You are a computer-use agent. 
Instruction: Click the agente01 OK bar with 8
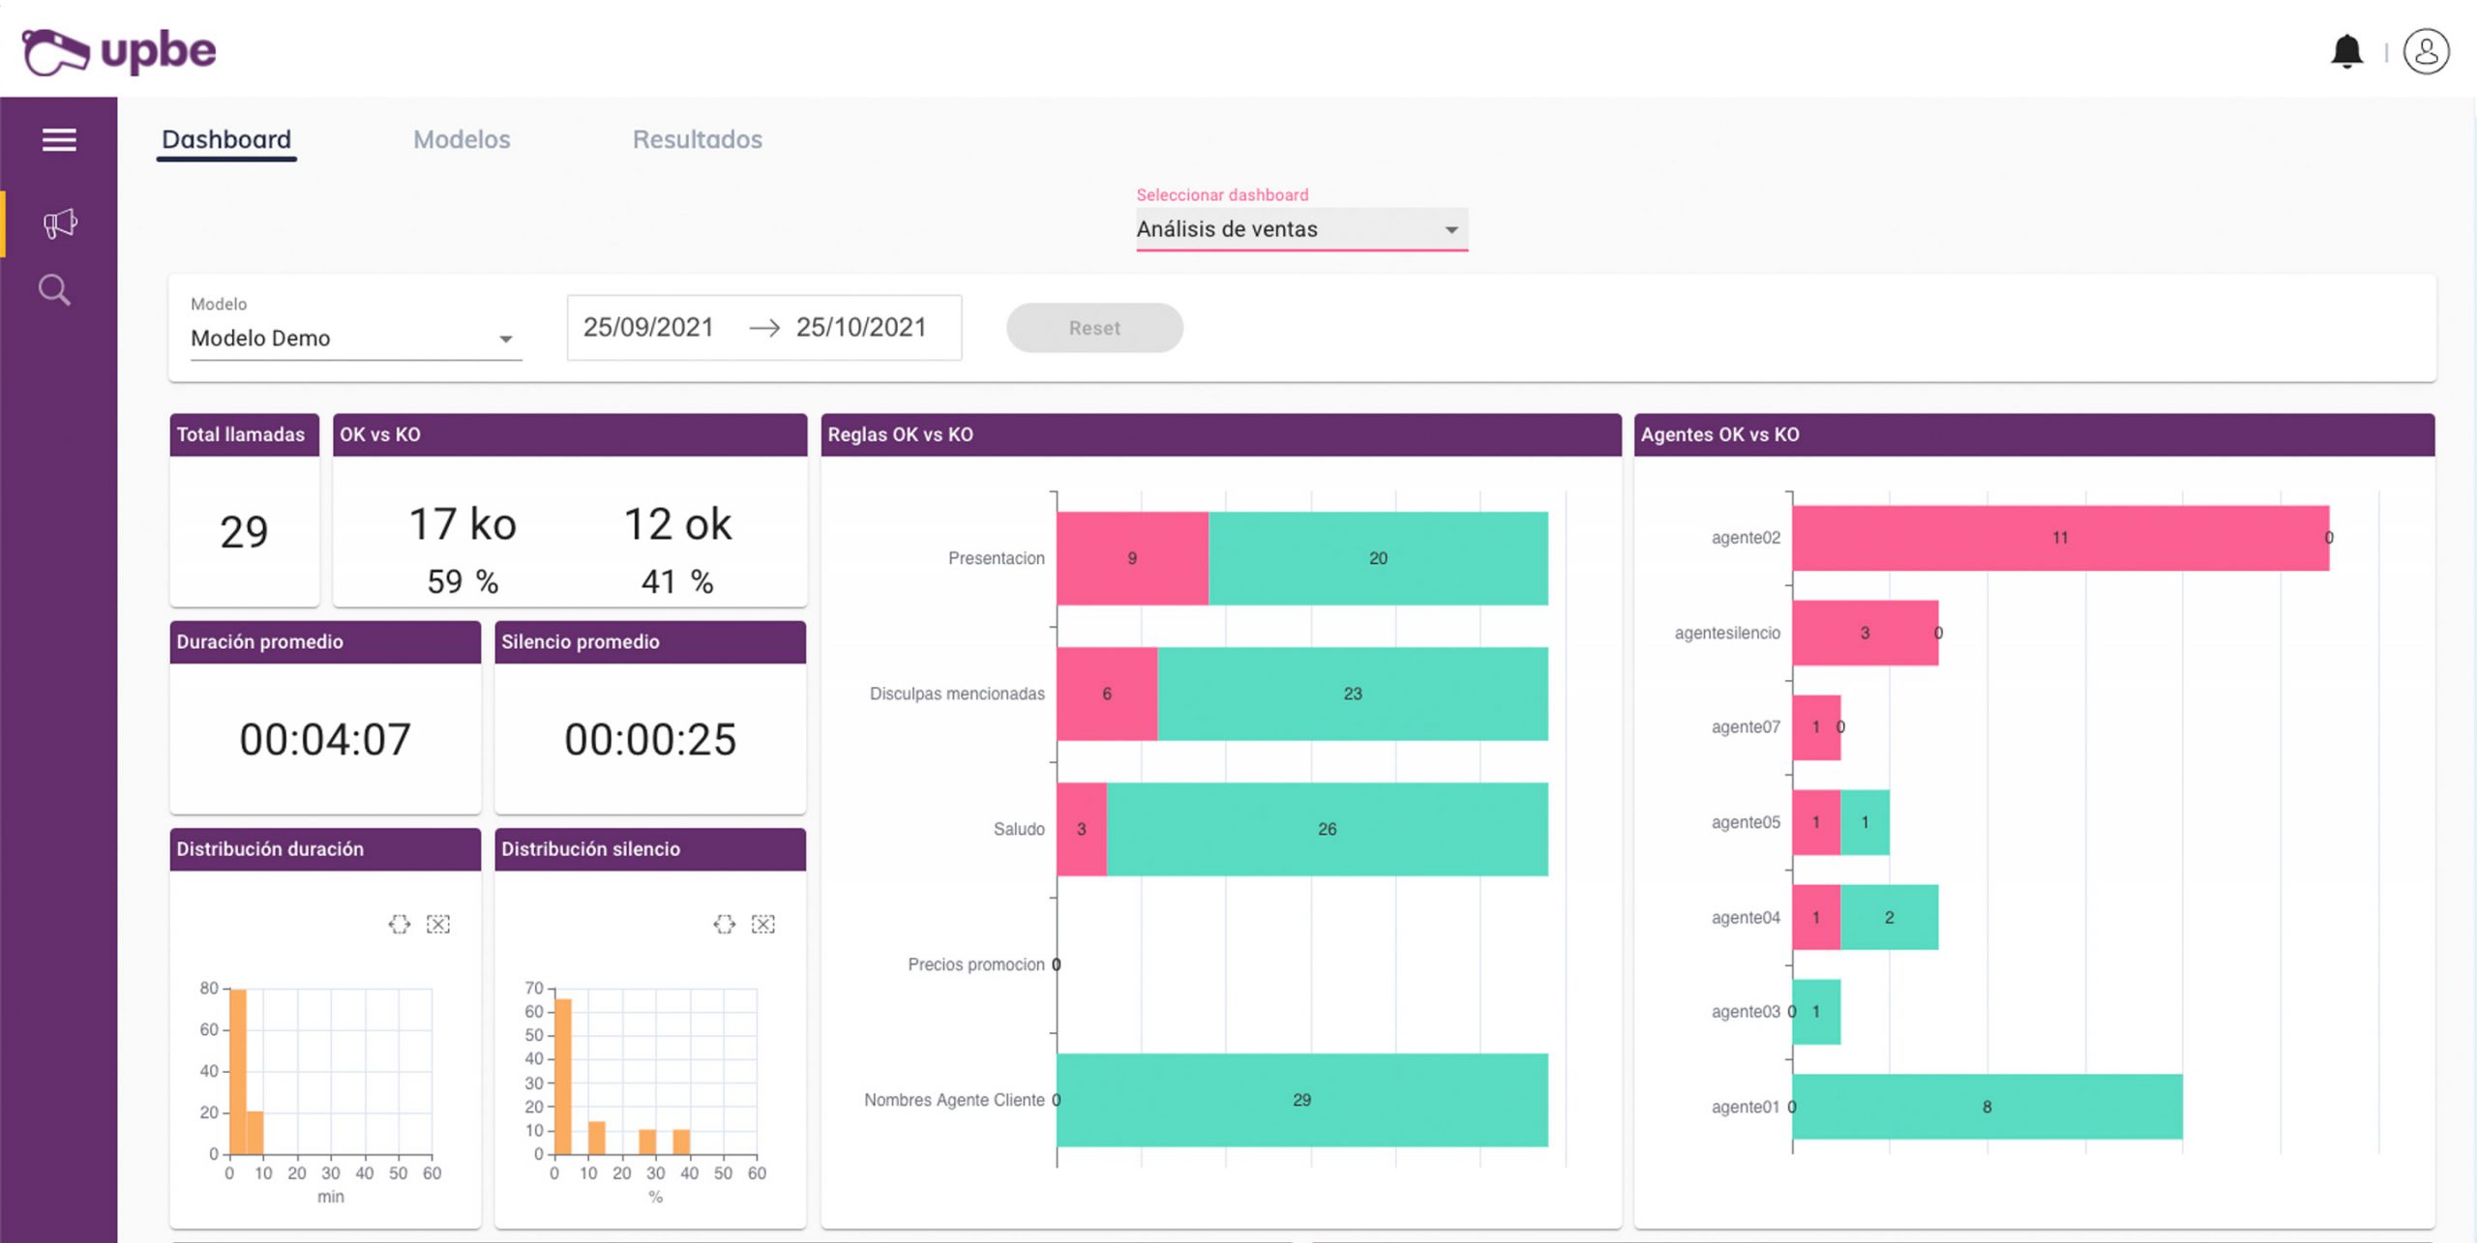(1987, 1107)
